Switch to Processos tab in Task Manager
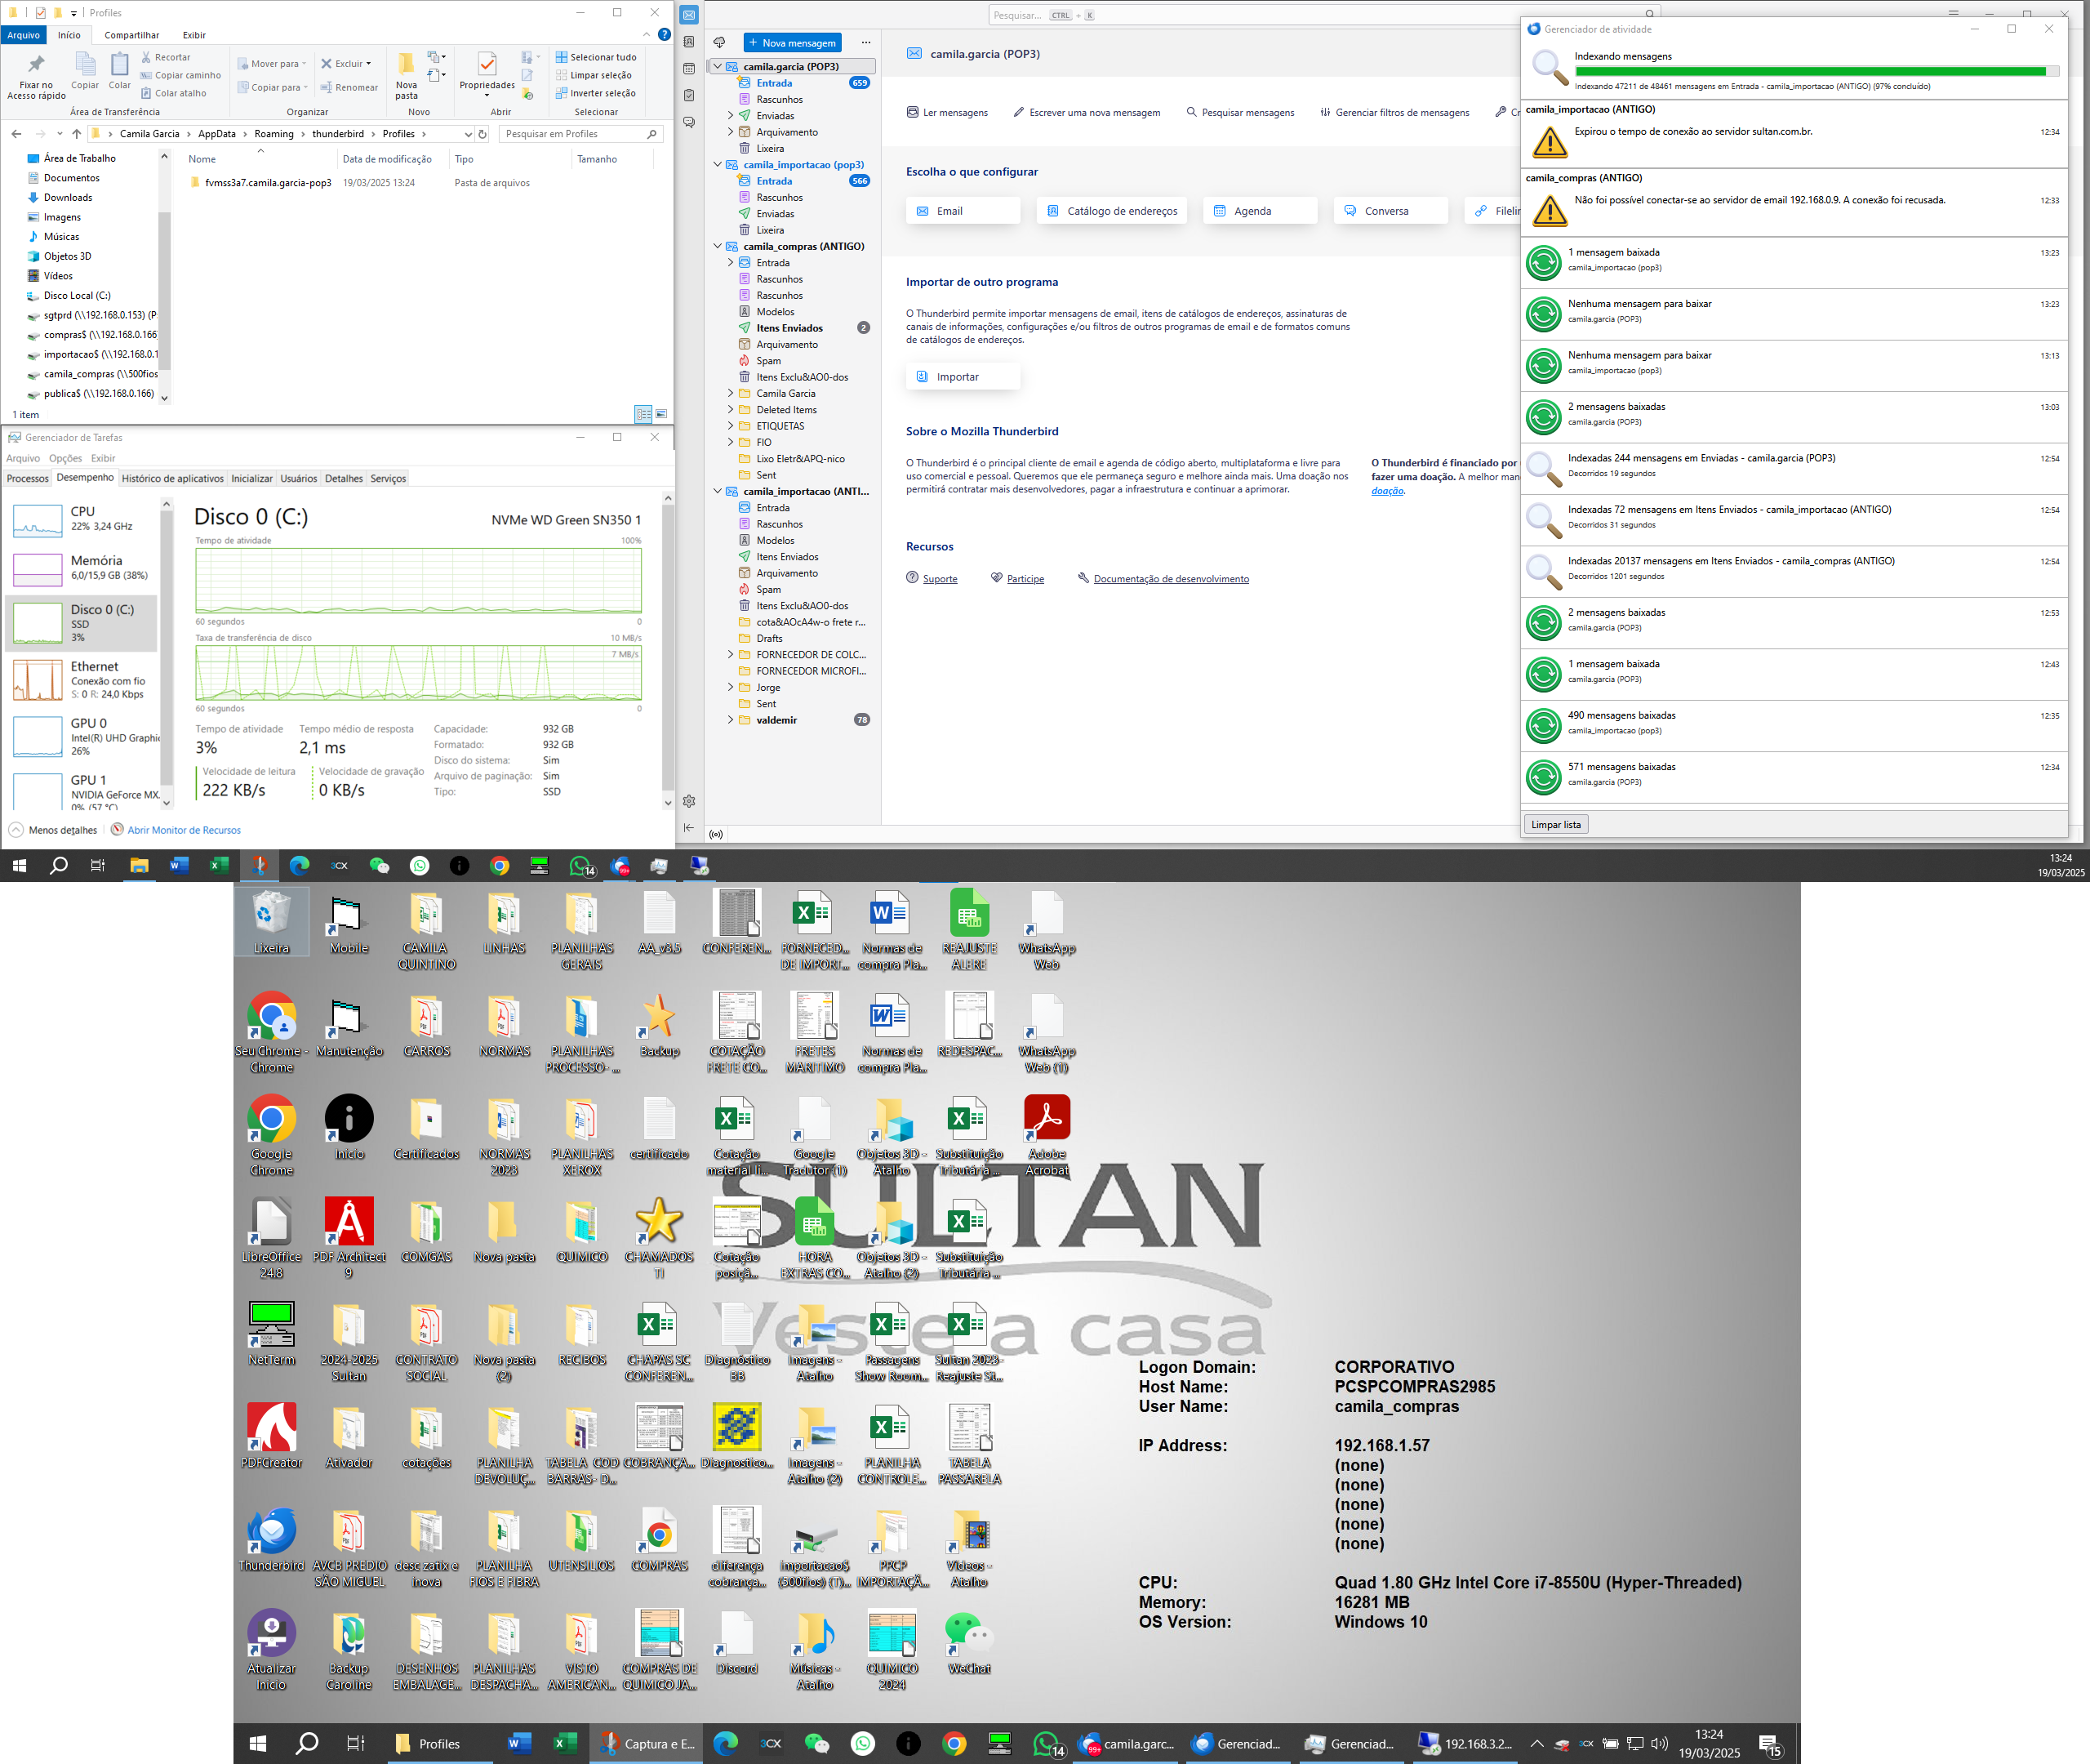 click(x=27, y=478)
